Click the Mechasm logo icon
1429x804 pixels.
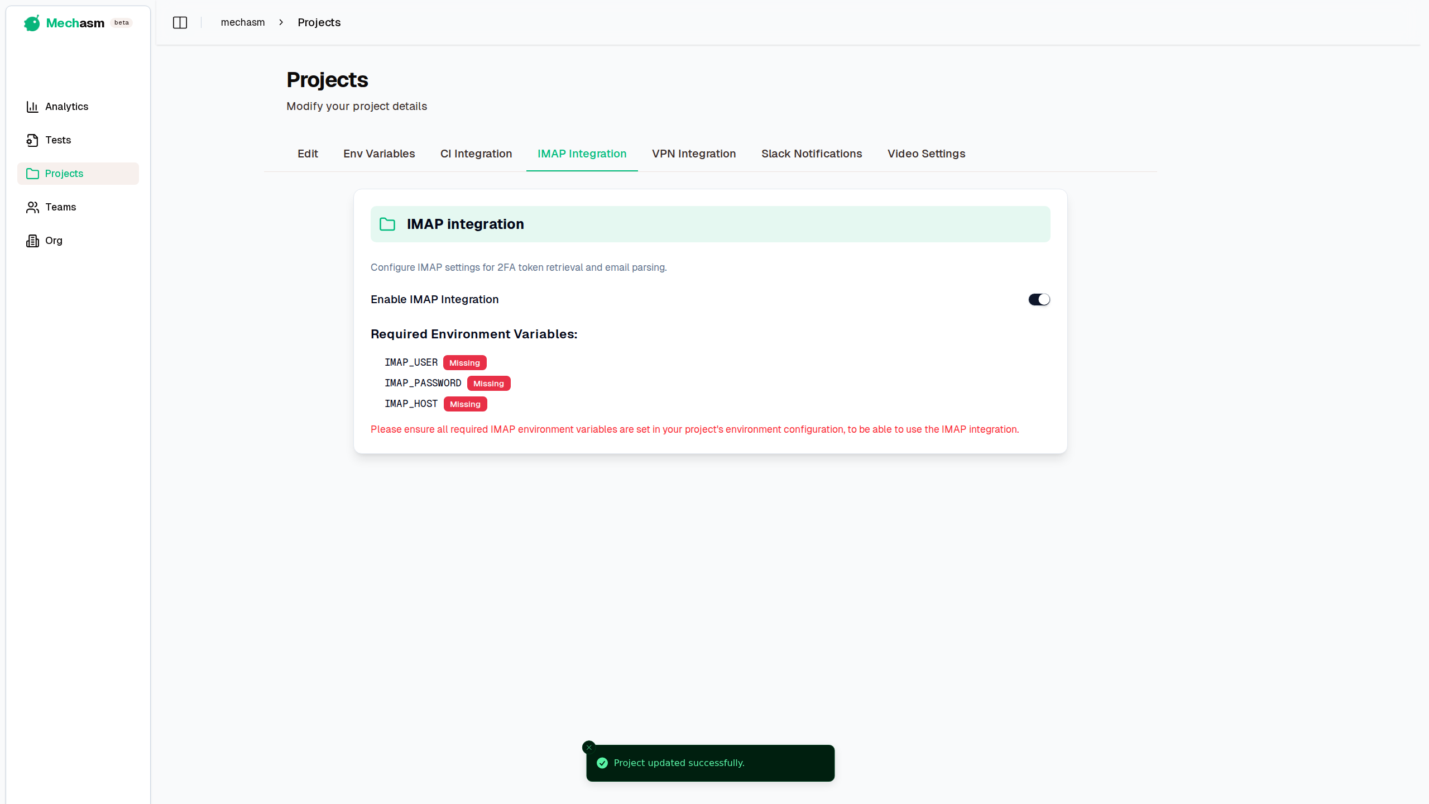coord(32,23)
